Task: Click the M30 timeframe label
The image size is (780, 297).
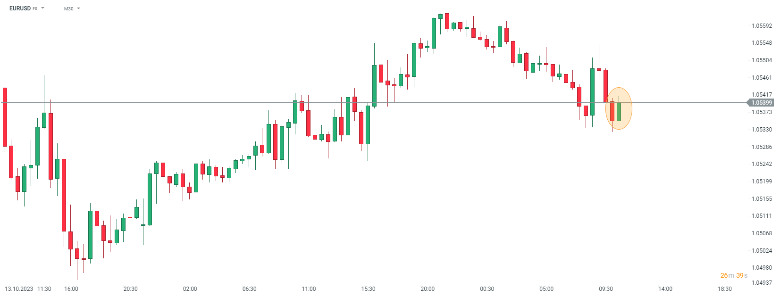Action: point(69,9)
